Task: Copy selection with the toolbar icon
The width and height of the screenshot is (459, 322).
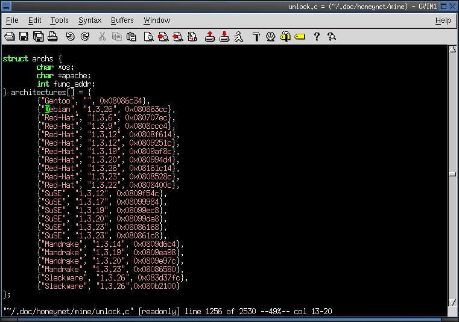Action: tap(116, 37)
